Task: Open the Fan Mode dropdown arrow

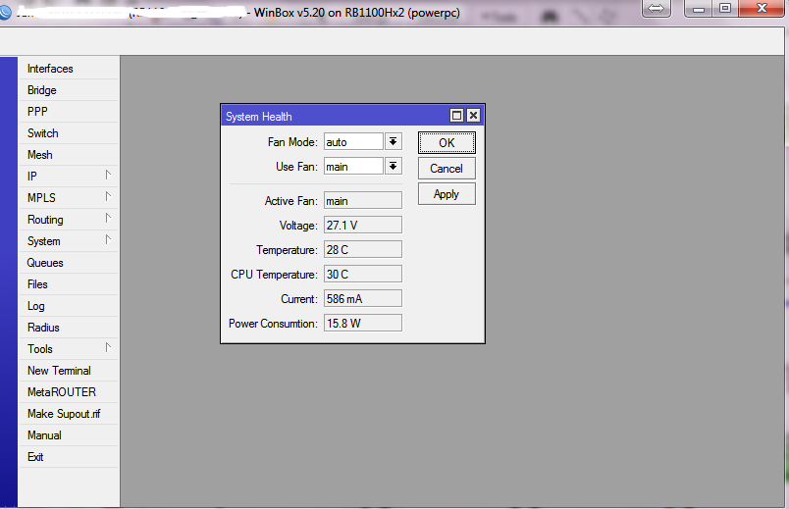Action: [x=393, y=142]
